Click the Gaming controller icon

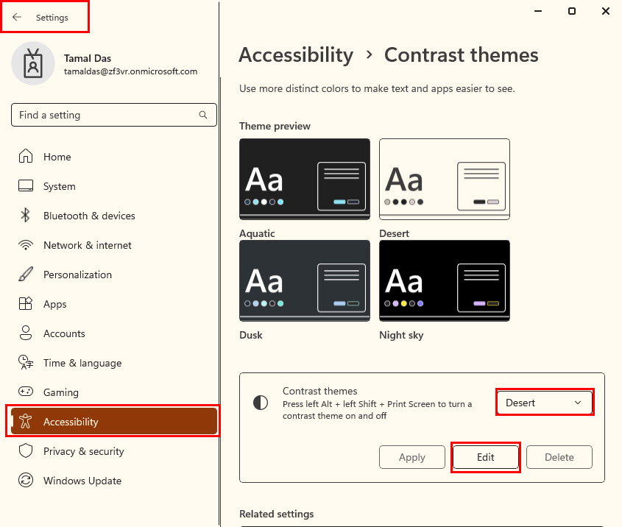click(x=26, y=392)
